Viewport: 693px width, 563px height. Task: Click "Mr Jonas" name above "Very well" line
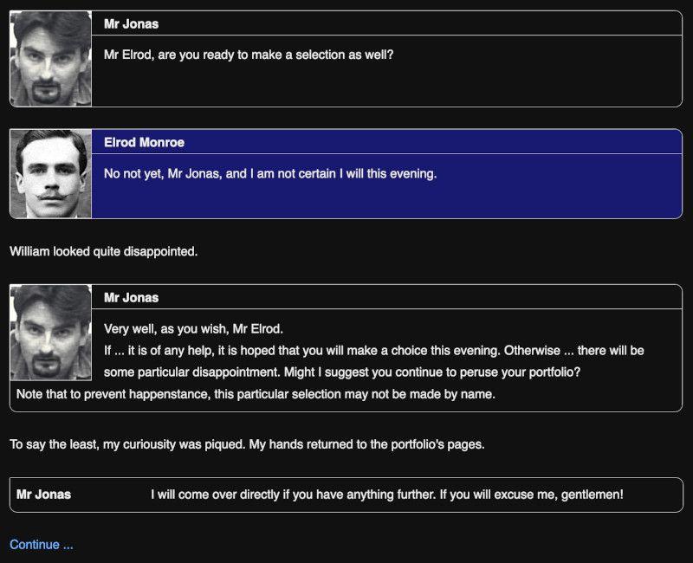pyautogui.click(x=131, y=297)
